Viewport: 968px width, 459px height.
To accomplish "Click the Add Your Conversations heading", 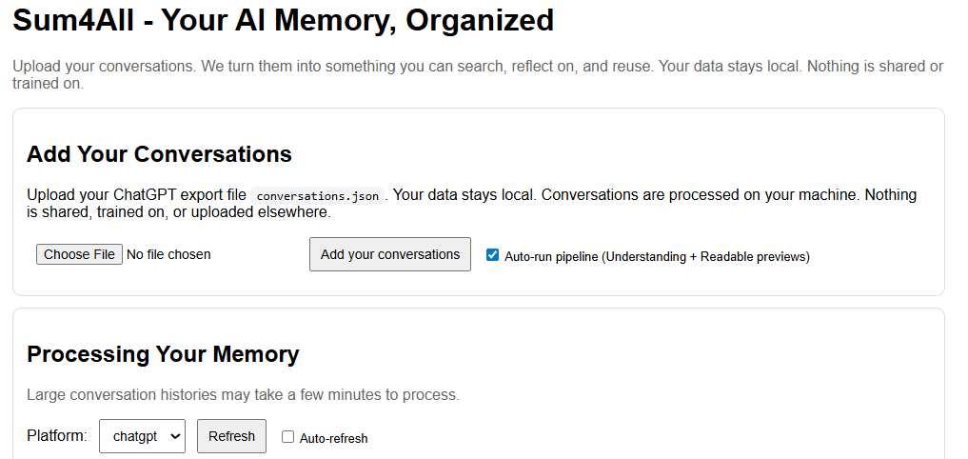I will point(159,154).
